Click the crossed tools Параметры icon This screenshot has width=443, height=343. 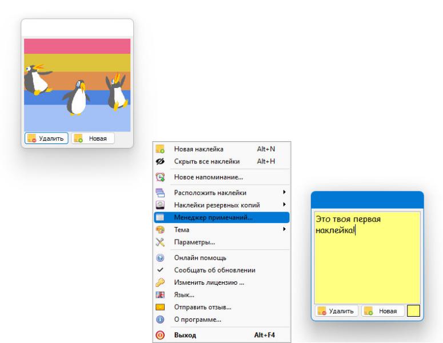tap(160, 242)
